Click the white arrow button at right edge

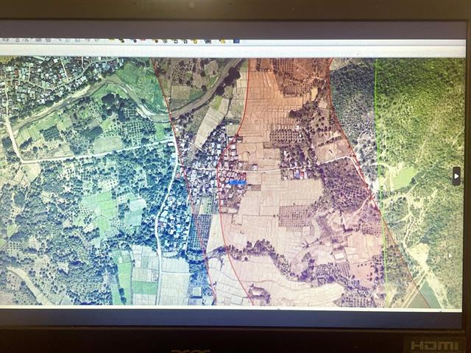pos(456,176)
